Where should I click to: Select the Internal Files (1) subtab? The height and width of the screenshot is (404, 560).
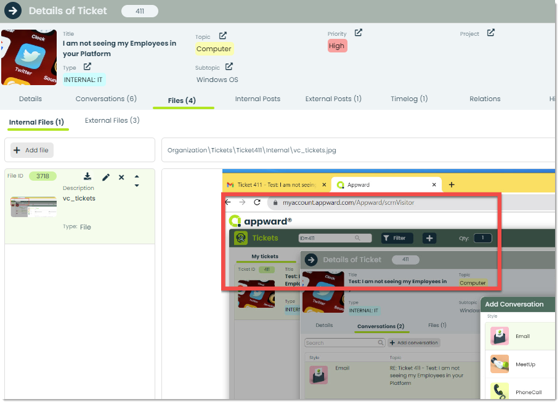[36, 122]
